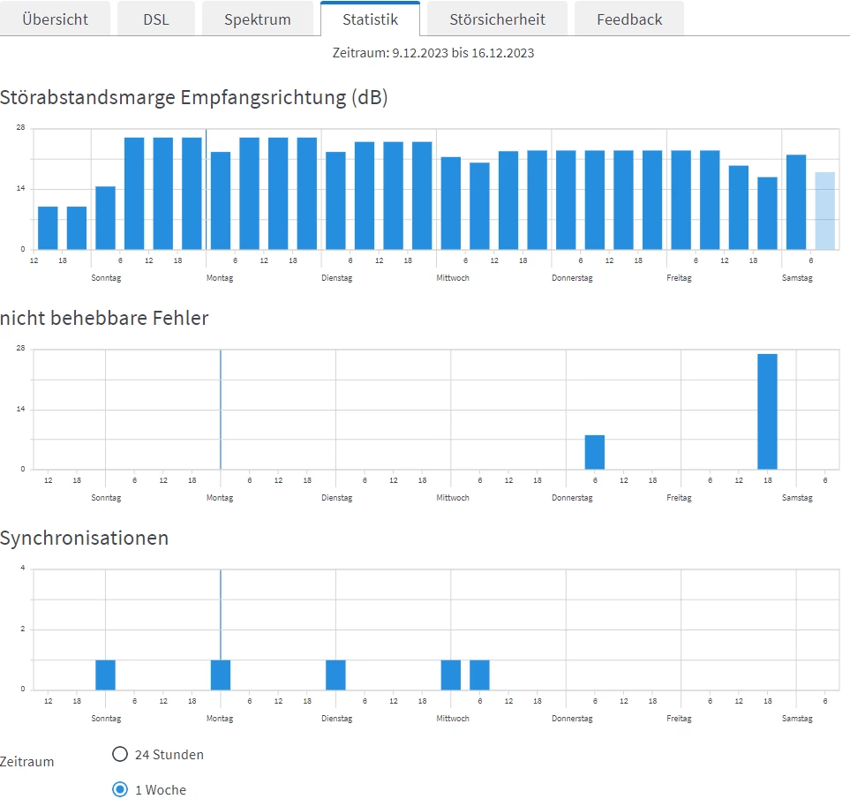Click the Montag synchronisation bar
Viewport: 850px width, 799px height.
pos(221,675)
